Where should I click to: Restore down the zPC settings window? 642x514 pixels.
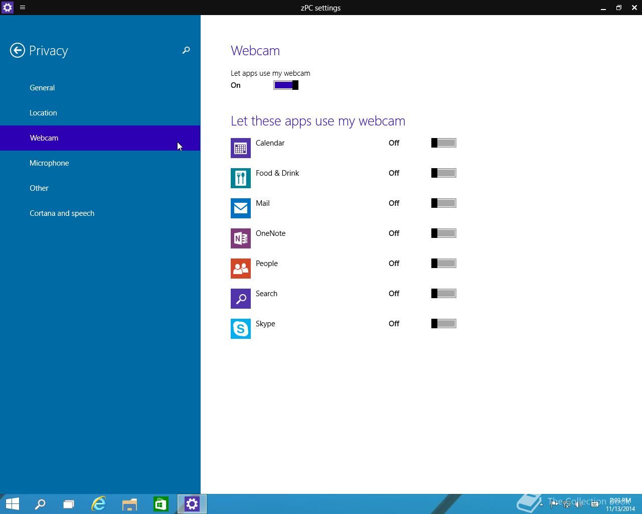pyautogui.click(x=619, y=8)
